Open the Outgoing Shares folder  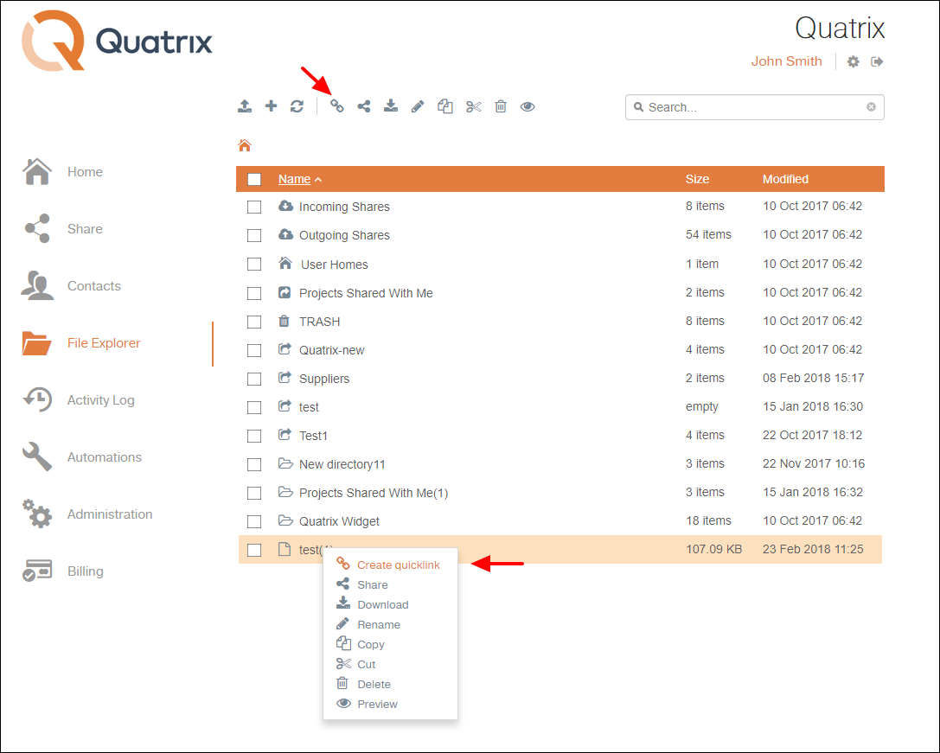click(x=344, y=236)
